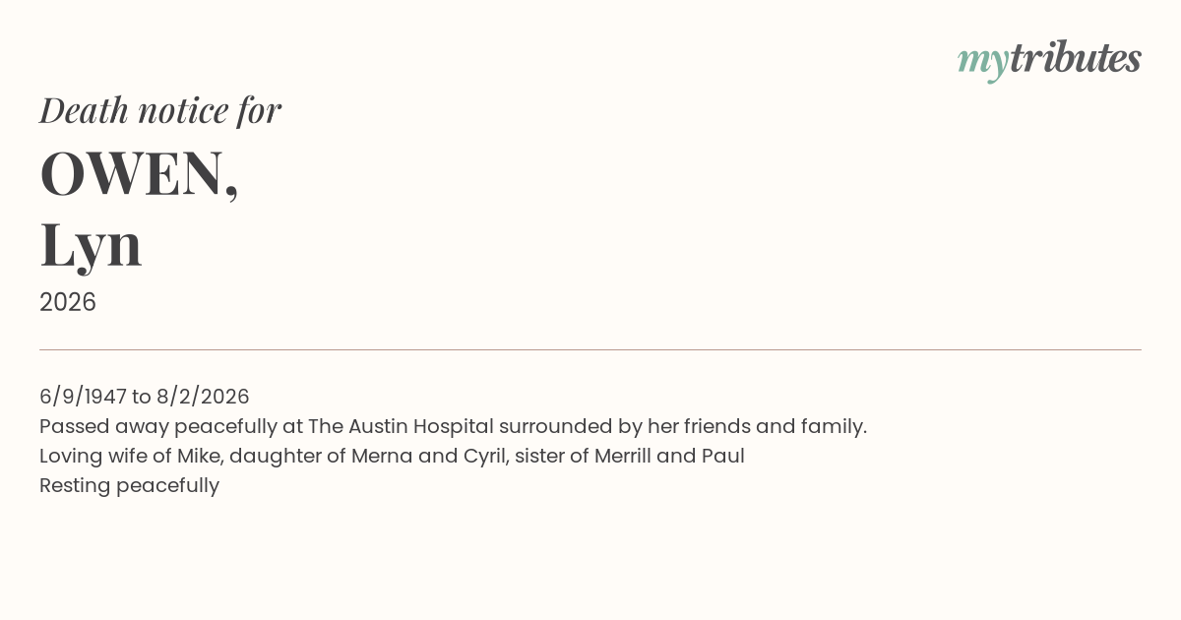Select the first name "Lyn"
Viewport: 1181px width, 620px height.
(x=91, y=244)
